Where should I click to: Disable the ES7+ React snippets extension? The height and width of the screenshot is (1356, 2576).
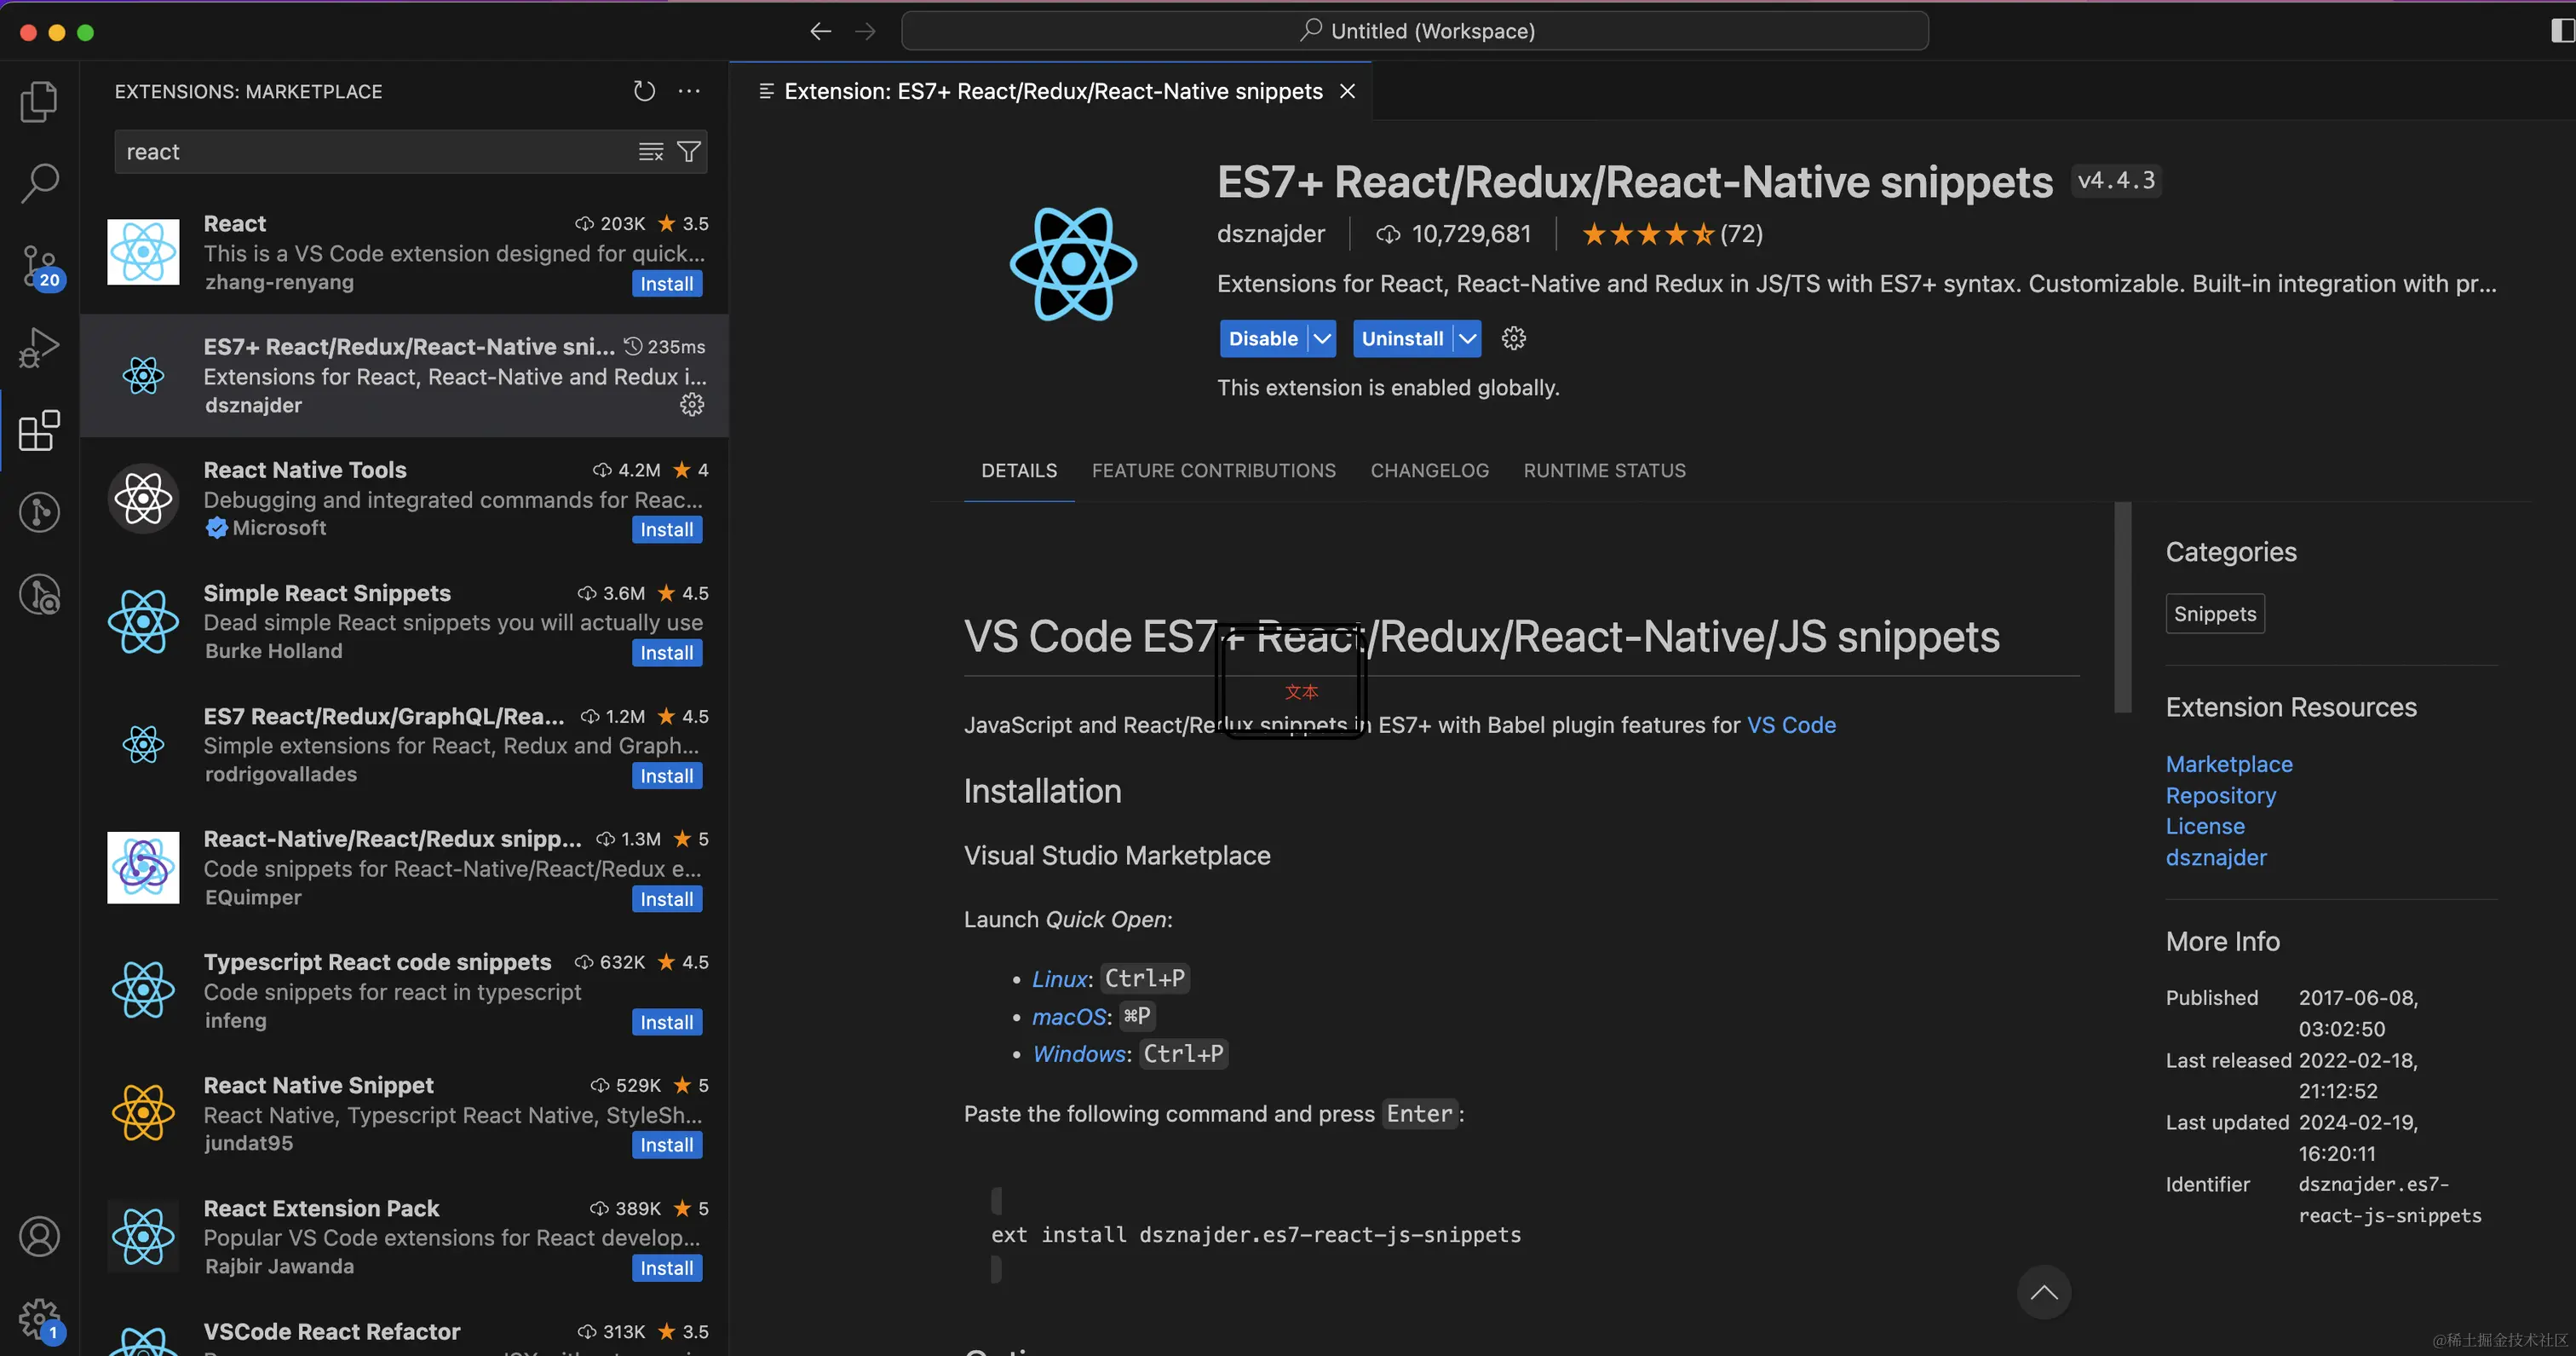pos(1262,338)
